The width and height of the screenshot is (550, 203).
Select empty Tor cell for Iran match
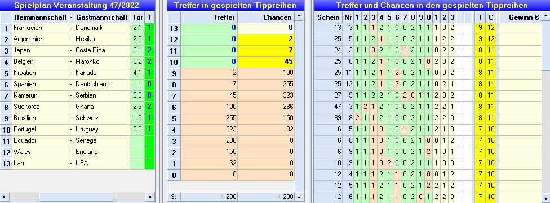point(137,163)
